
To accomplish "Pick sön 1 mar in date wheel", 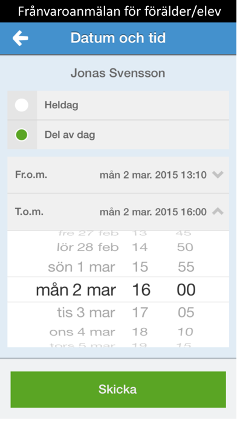I will point(82,267).
